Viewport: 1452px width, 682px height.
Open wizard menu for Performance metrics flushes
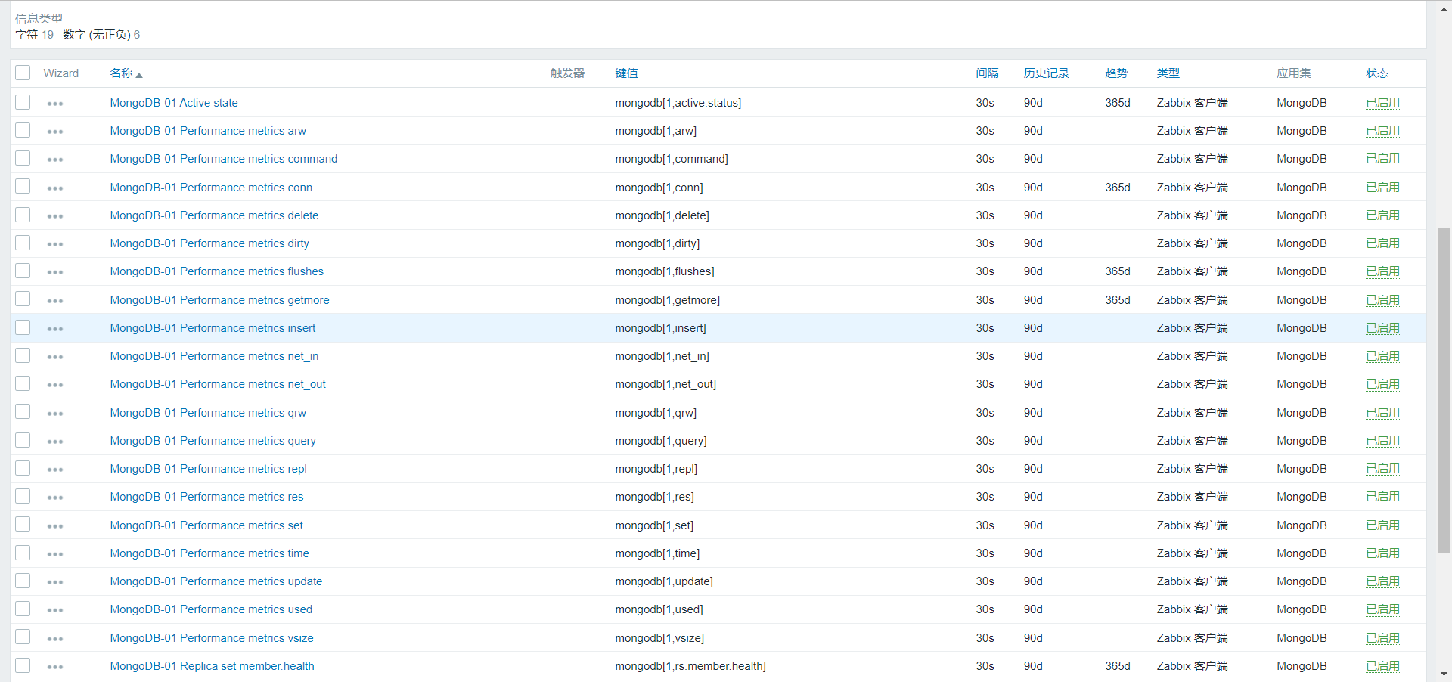(x=55, y=272)
